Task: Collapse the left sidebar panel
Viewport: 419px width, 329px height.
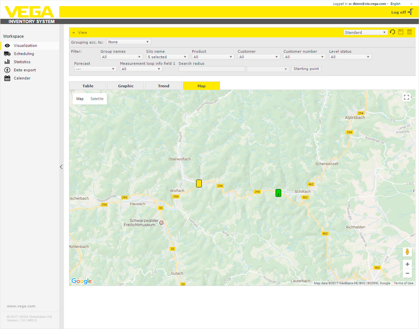Action: (61, 167)
